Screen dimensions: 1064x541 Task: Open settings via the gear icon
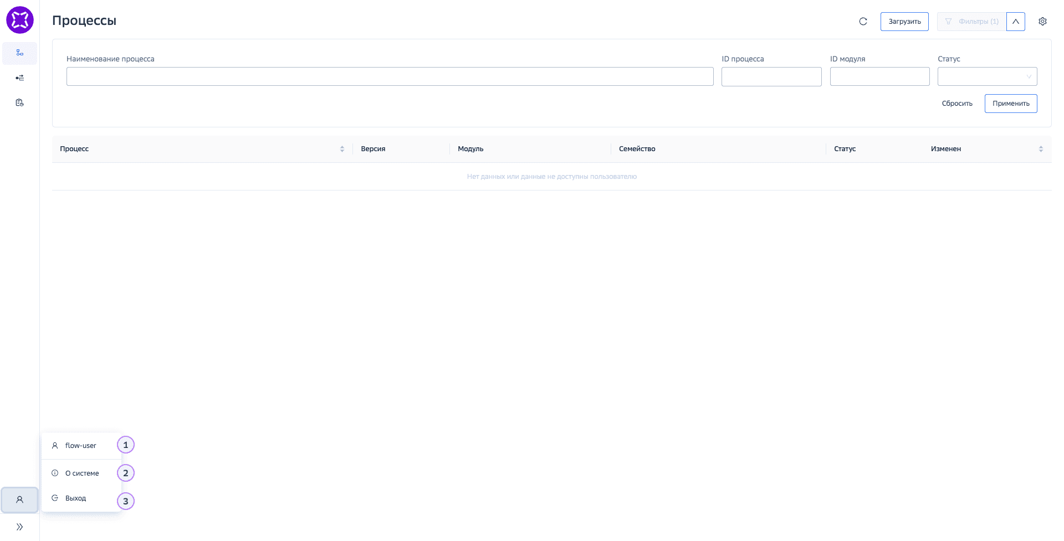click(1042, 21)
